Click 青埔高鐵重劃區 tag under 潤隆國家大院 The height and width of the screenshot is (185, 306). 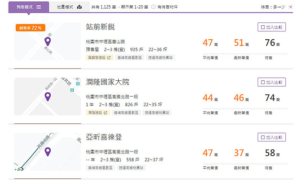tap(126, 113)
